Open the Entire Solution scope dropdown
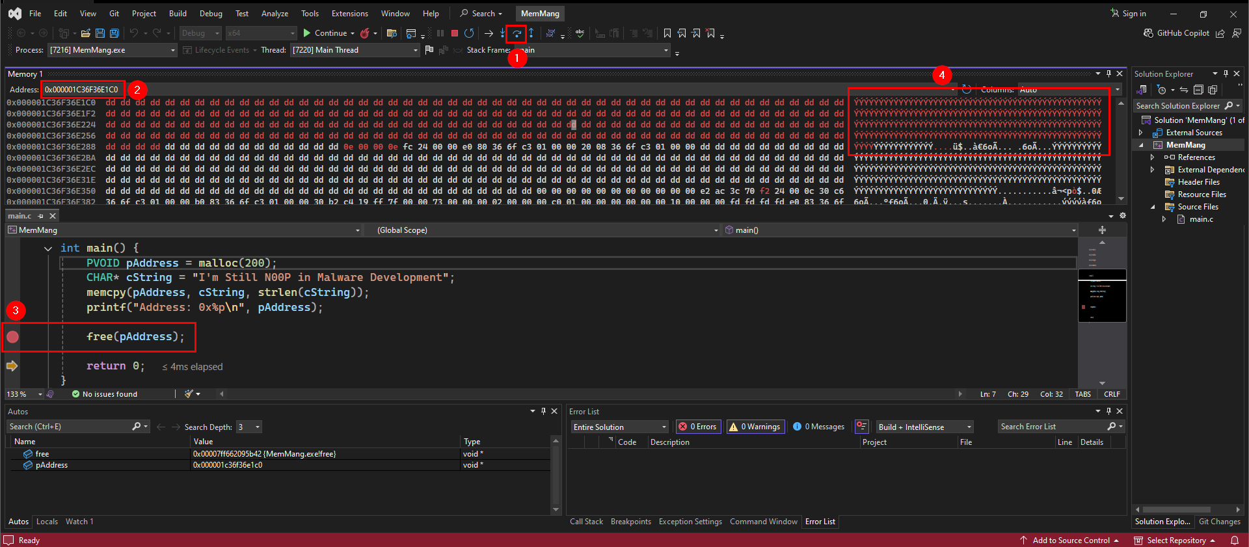This screenshot has width=1249, height=547. (x=620, y=427)
